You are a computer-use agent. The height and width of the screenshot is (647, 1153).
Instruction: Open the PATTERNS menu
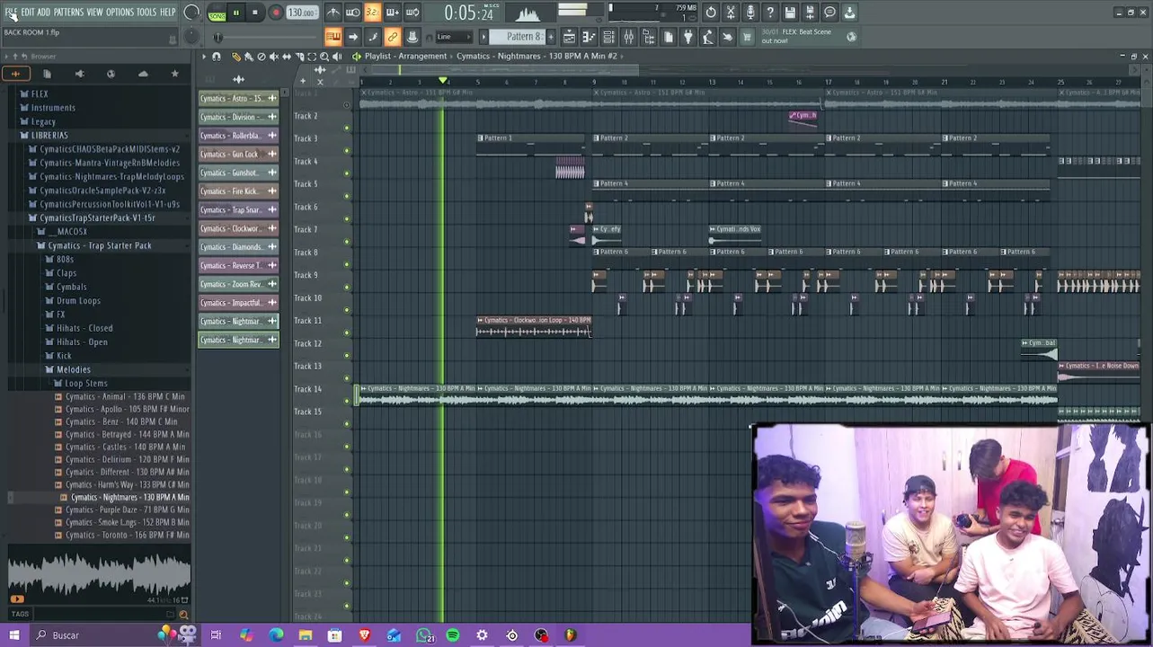[x=68, y=12]
